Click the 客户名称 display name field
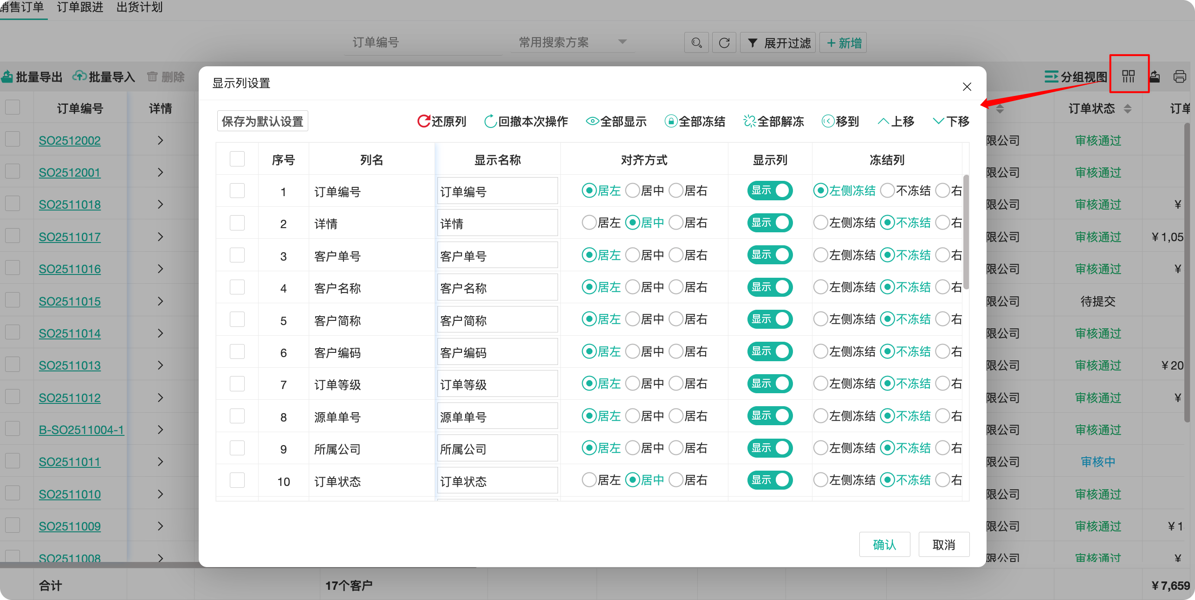The height and width of the screenshot is (600, 1195). point(497,288)
